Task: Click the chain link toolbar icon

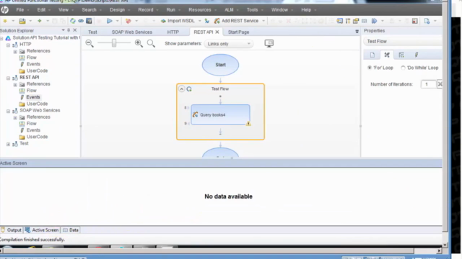Action: coord(81,21)
